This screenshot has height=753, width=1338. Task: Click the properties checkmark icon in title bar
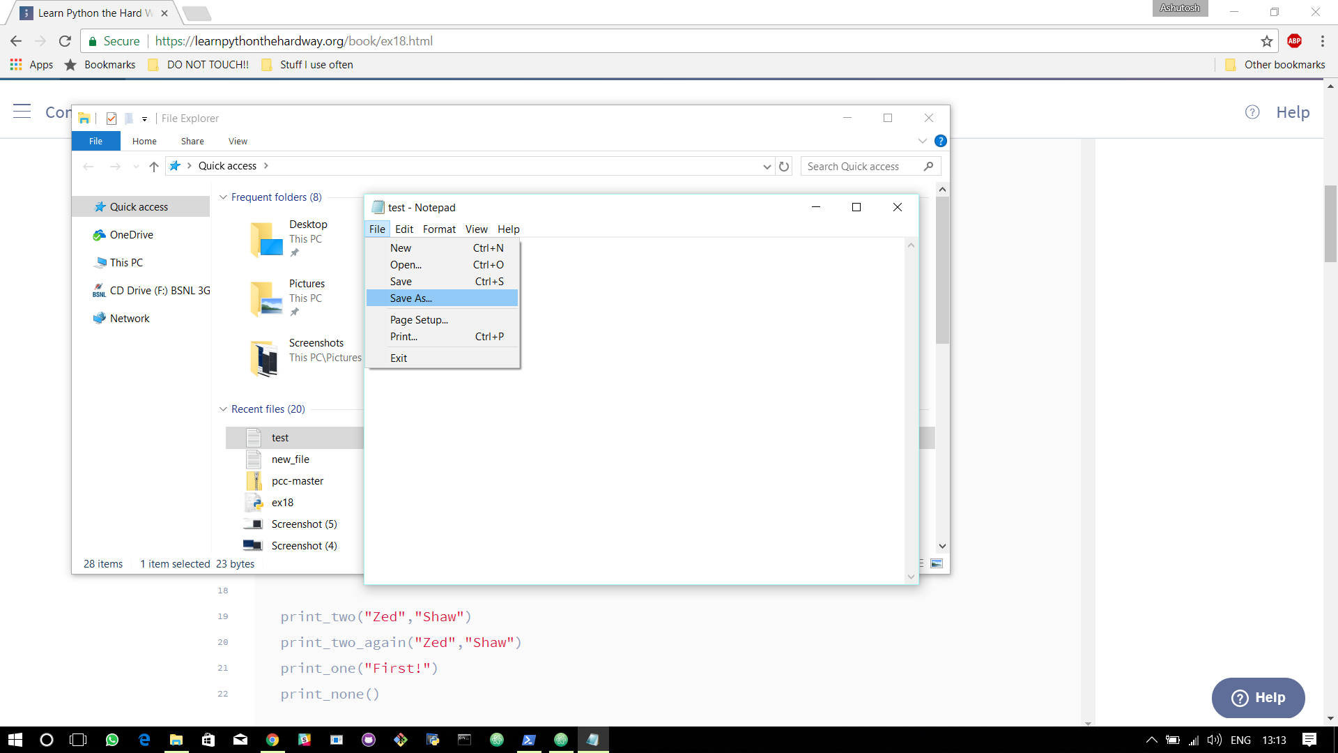tap(111, 119)
